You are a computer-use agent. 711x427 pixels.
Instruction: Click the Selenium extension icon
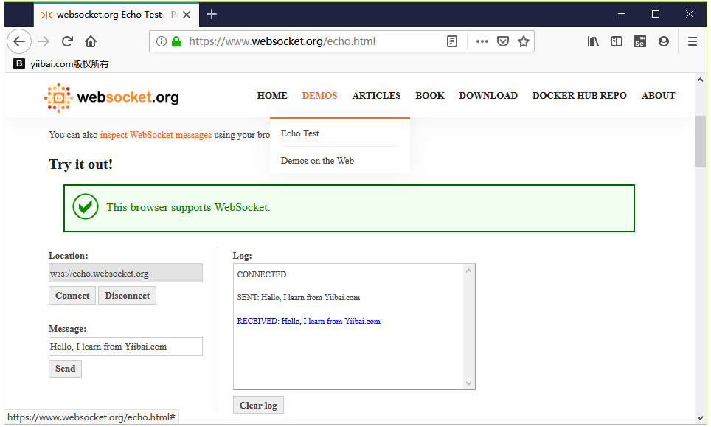click(639, 41)
